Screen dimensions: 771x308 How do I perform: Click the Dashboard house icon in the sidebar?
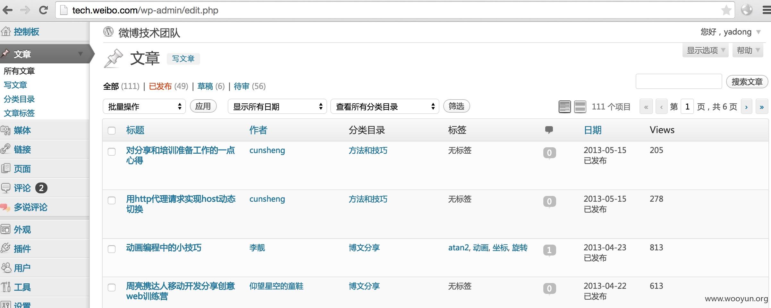[6, 31]
